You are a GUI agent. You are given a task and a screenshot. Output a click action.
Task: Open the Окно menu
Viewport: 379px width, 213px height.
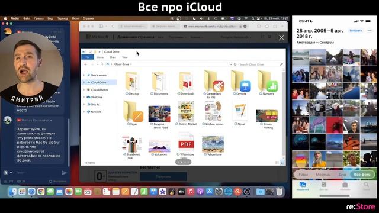pyautogui.click(x=75, y=18)
